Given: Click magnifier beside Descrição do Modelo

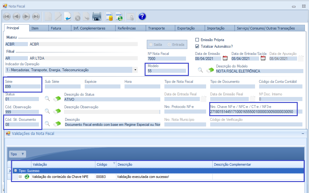Looking at the screenshot, I should (200, 70).
